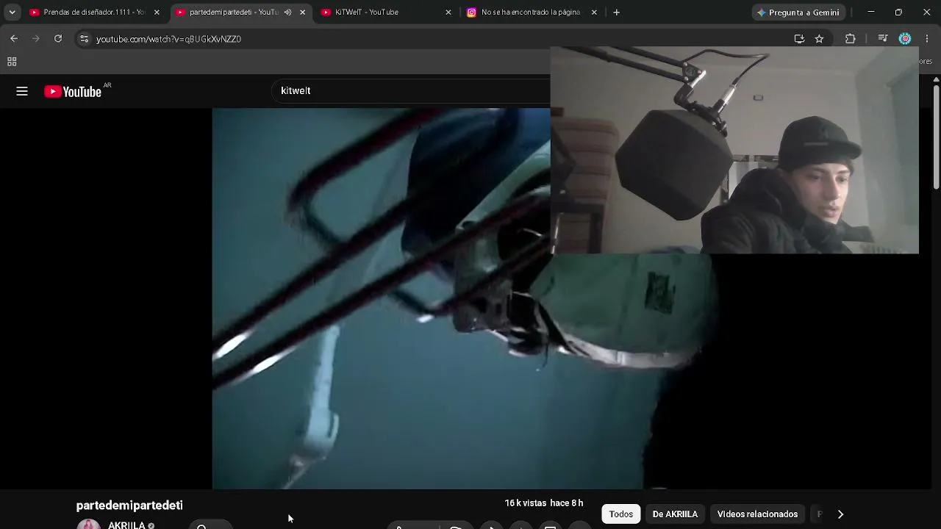Open the AKRIILA channel avatar

(88, 525)
